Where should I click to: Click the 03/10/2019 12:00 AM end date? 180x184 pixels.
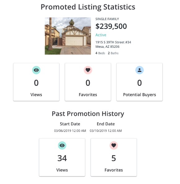coord(106,131)
